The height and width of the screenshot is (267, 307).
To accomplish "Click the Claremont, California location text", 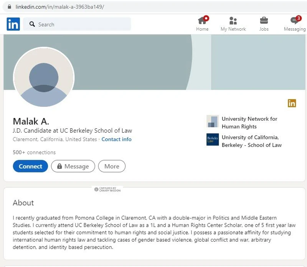I will [55, 139].
